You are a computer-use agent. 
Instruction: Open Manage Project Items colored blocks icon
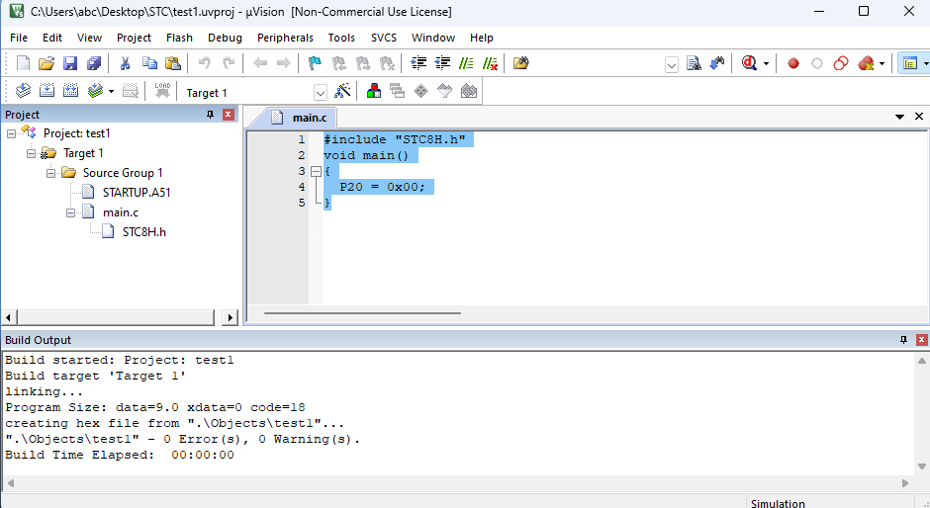[x=374, y=91]
